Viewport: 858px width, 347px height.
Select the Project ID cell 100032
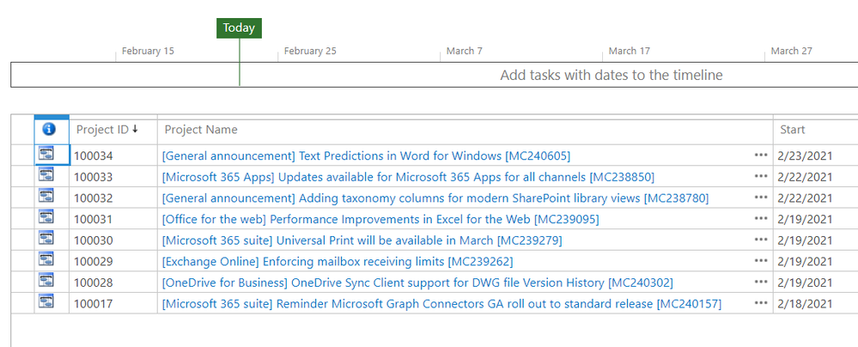pyautogui.click(x=94, y=198)
